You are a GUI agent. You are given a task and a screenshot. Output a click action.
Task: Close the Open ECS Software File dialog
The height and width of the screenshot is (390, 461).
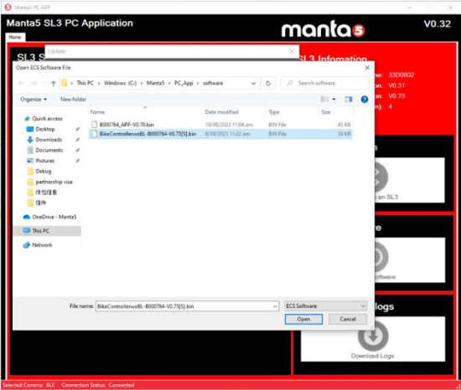coord(367,68)
